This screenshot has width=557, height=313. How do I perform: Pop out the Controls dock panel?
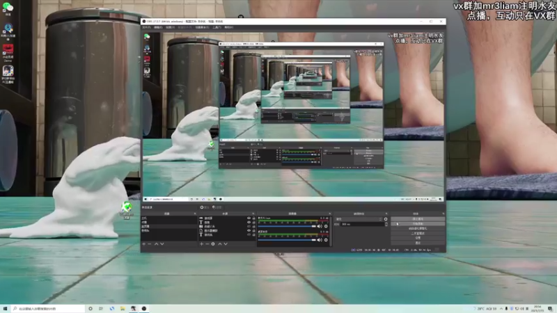click(x=443, y=214)
